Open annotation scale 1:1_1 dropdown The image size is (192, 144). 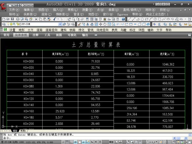tap(152, 142)
